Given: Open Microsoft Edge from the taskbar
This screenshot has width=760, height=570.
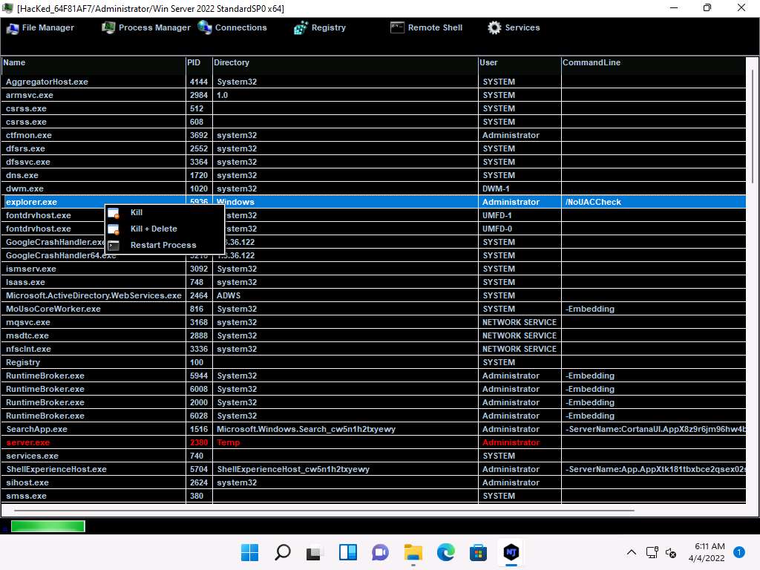Looking at the screenshot, I should [x=445, y=552].
